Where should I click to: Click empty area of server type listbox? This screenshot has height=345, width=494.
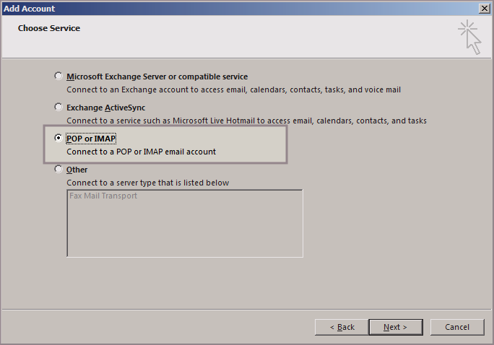point(184,231)
